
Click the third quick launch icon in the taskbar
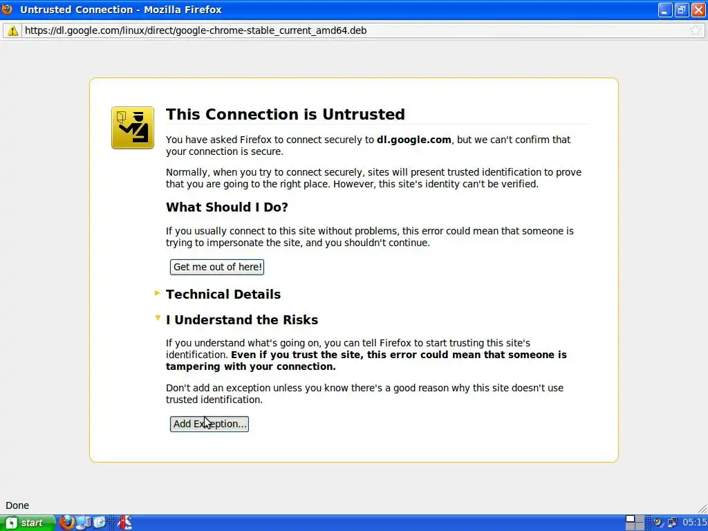click(100, 523)
